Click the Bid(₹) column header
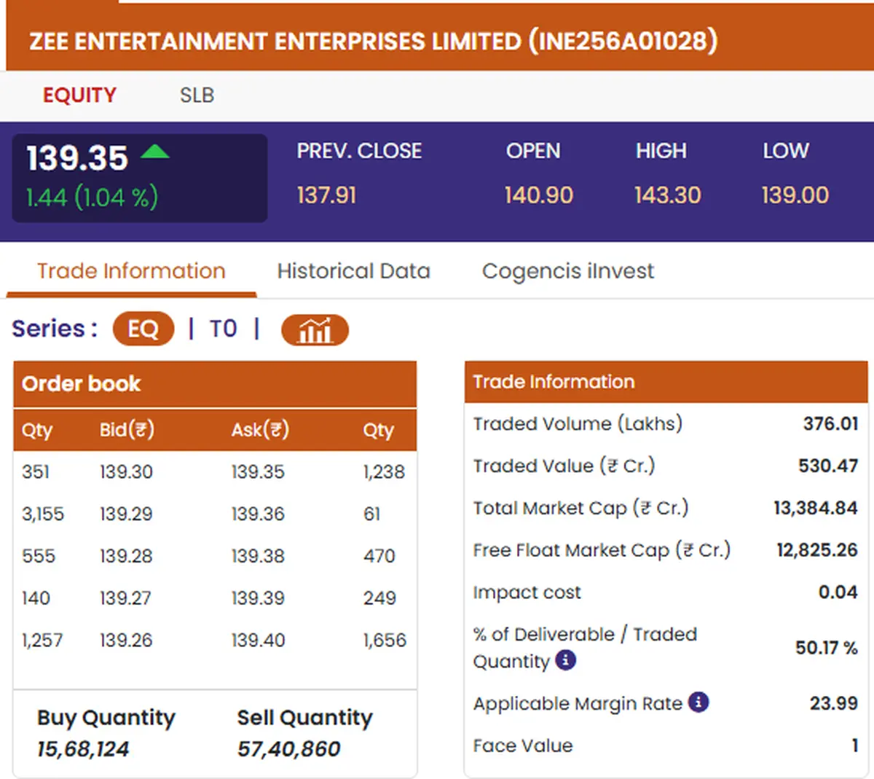Screen dimensions: 874x779 (127, 430)
